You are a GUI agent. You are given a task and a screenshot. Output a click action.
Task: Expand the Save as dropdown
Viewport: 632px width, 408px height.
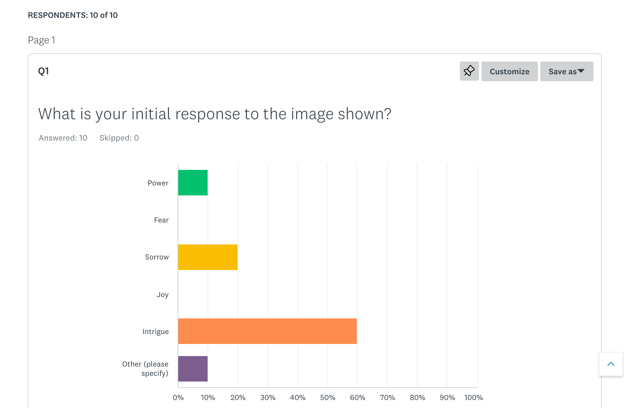(x=567, y=71)
